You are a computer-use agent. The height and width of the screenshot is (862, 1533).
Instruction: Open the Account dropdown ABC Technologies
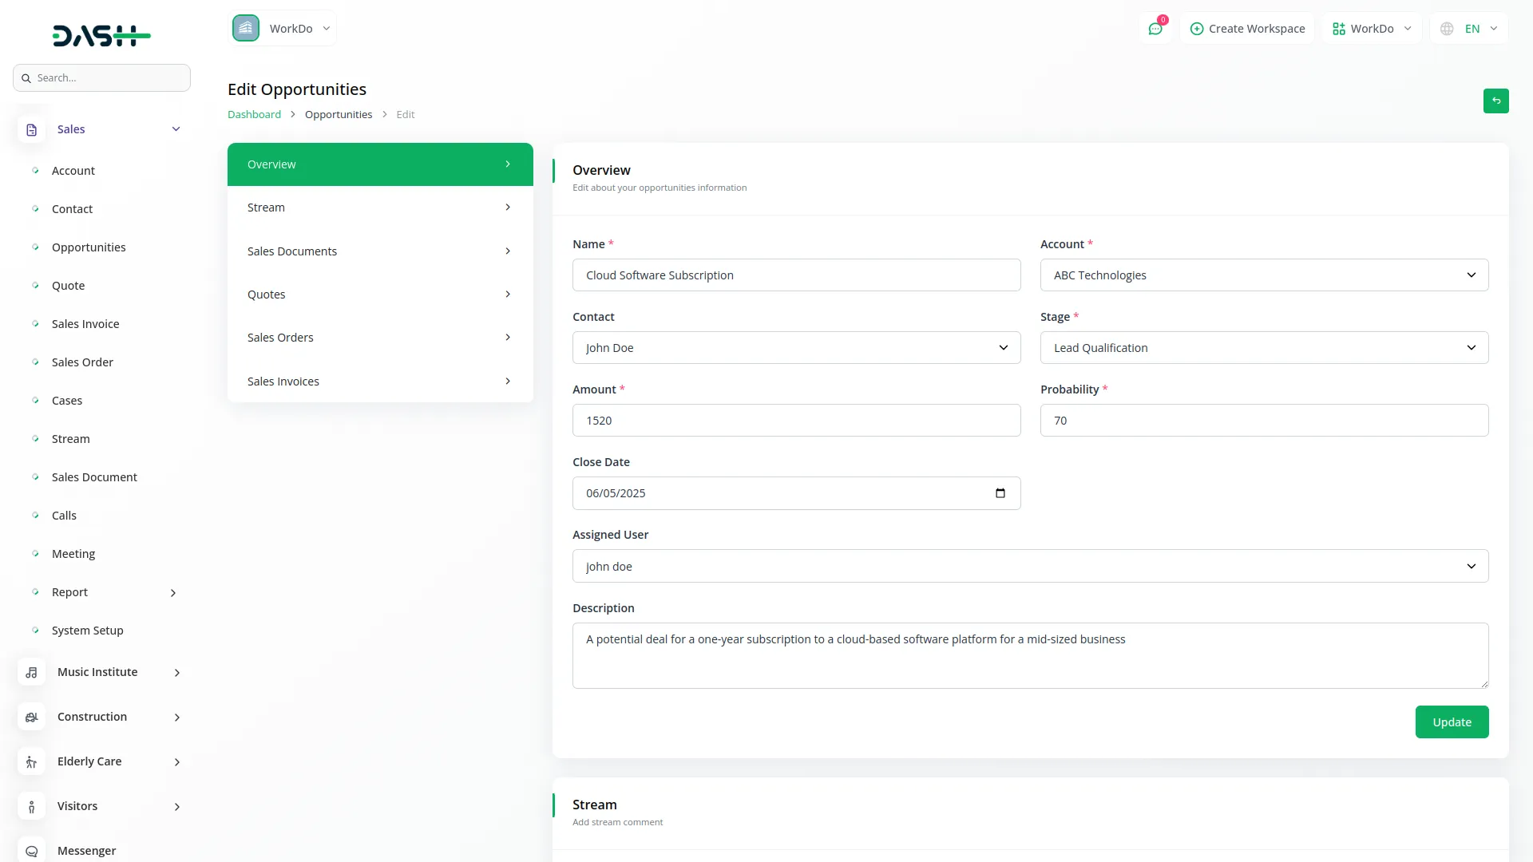(1263, 275)
